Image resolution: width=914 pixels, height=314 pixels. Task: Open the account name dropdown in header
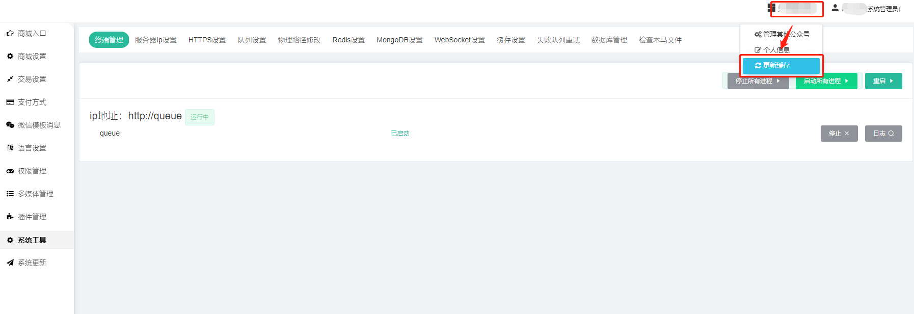pyautogui.click(x=796, y=9)
